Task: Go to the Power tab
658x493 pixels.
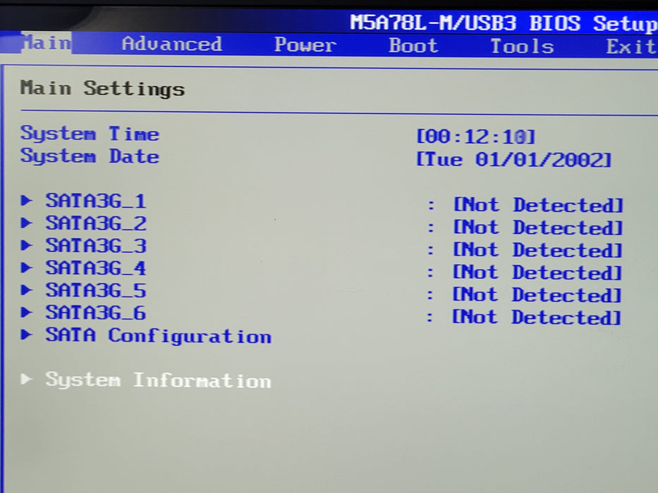Action: click(305, 45)
